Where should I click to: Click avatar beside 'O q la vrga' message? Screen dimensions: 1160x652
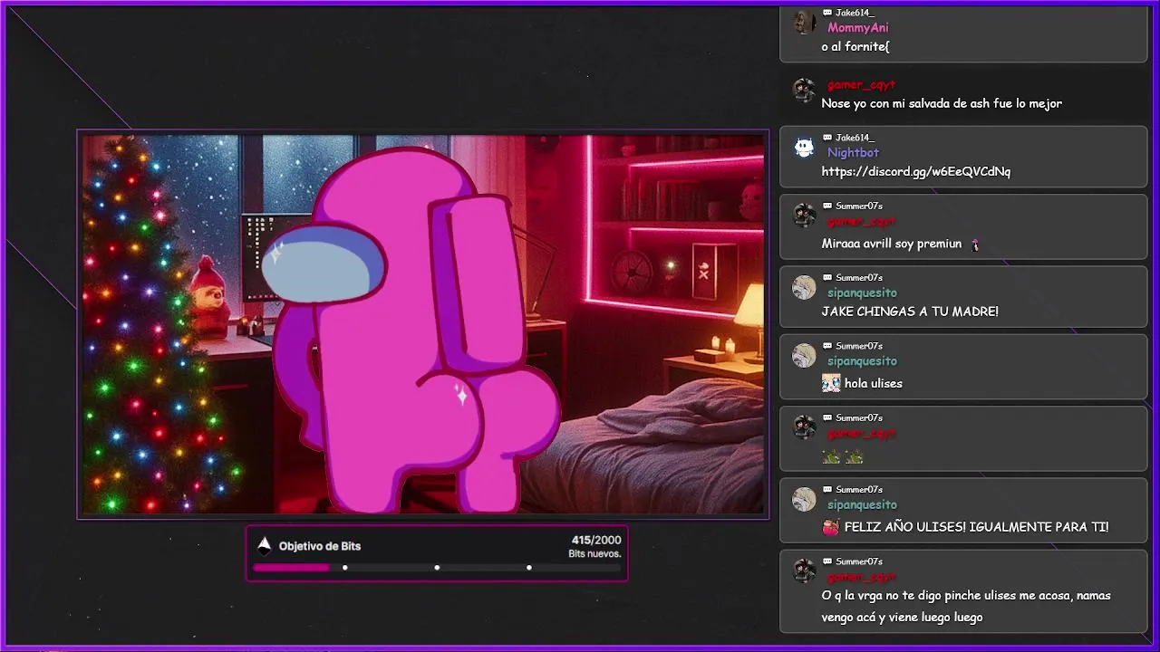(x=804, y=570)
